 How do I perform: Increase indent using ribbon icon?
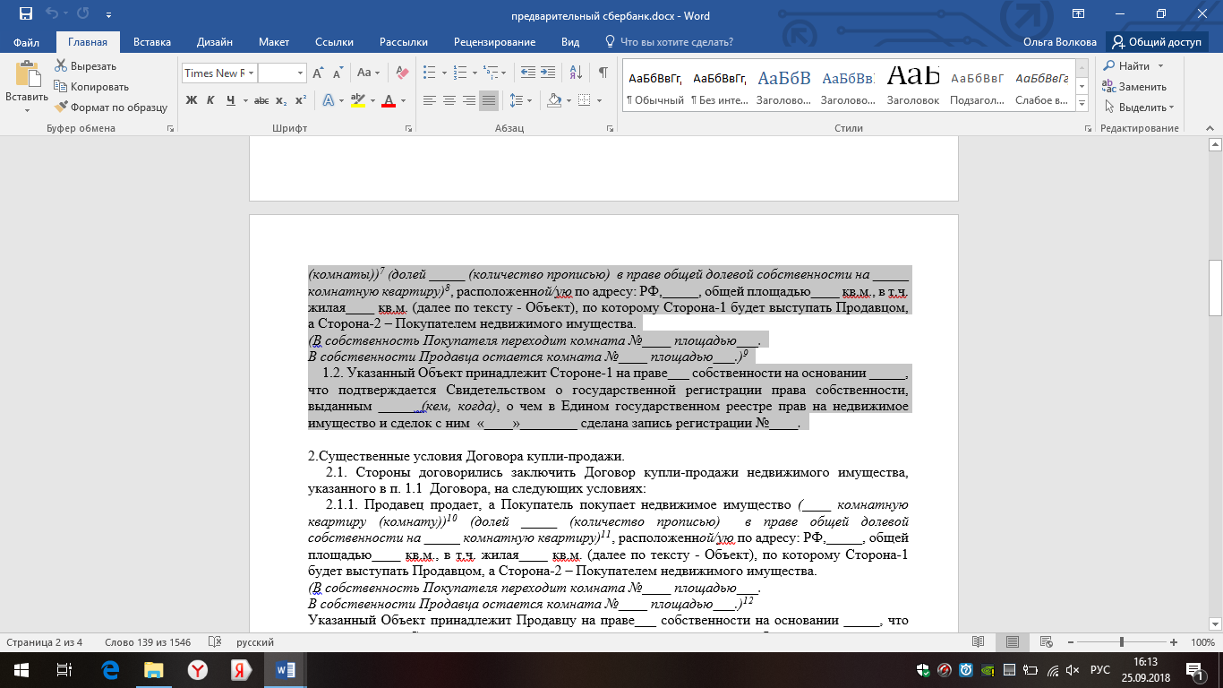pyautogui.click(x=549, y=73)
